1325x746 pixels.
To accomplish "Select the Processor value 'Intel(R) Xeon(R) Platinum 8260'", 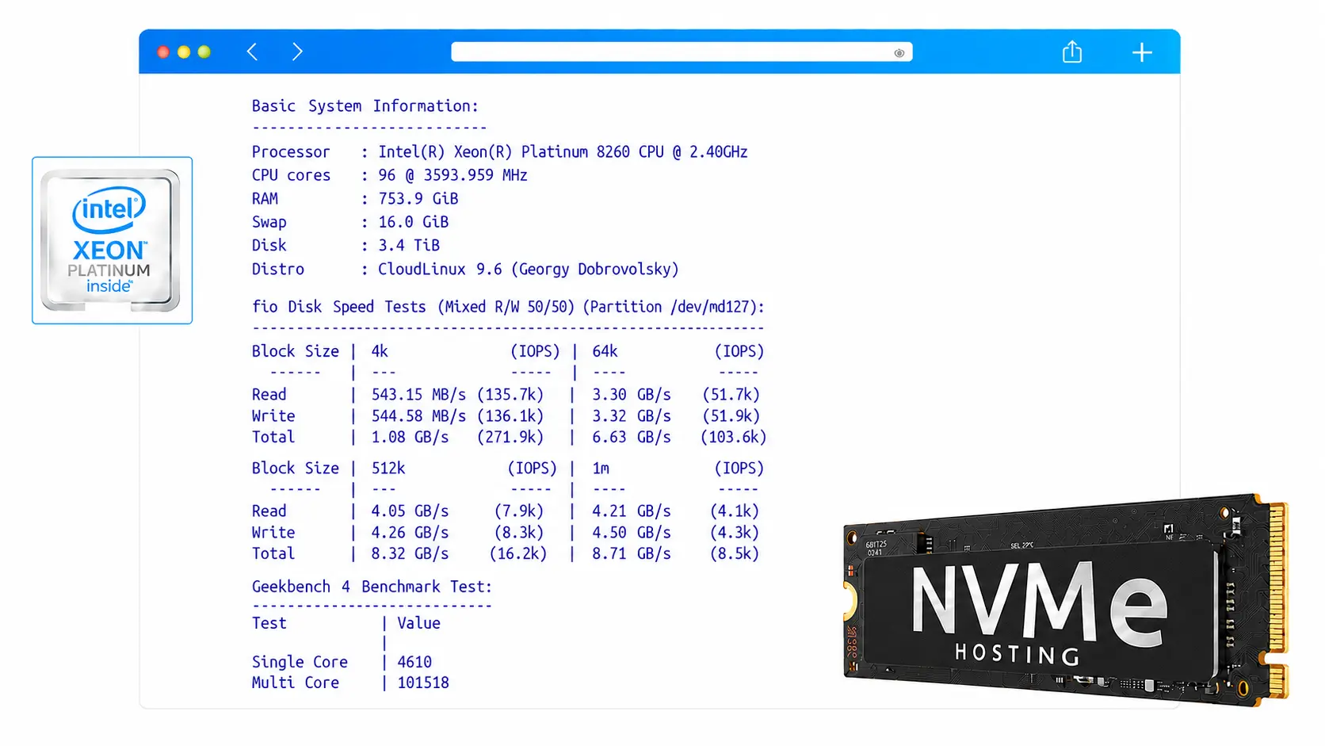I will click(x=503, y=152).
